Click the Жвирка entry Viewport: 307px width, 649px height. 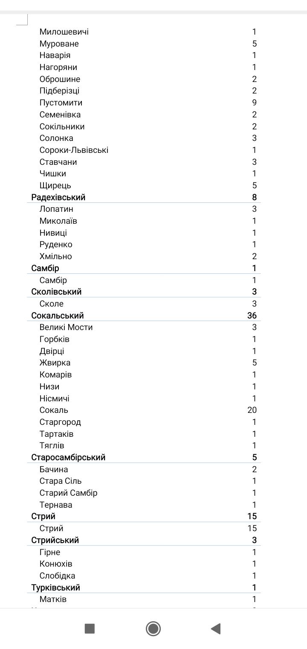coord(55,363)
